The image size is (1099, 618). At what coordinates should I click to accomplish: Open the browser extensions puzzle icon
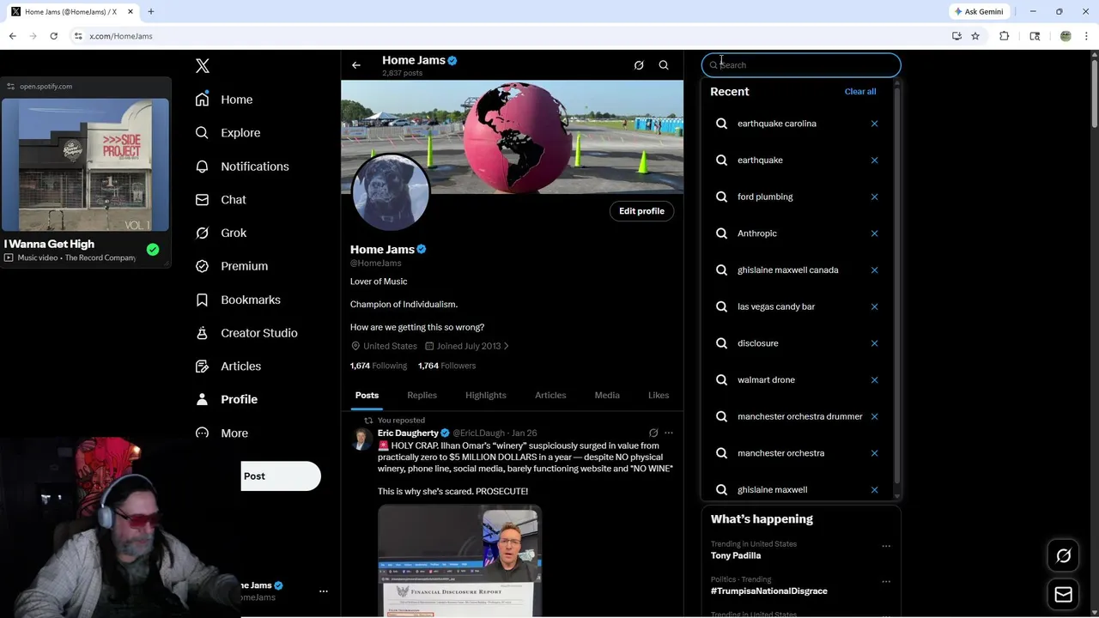click(1005, 36)
